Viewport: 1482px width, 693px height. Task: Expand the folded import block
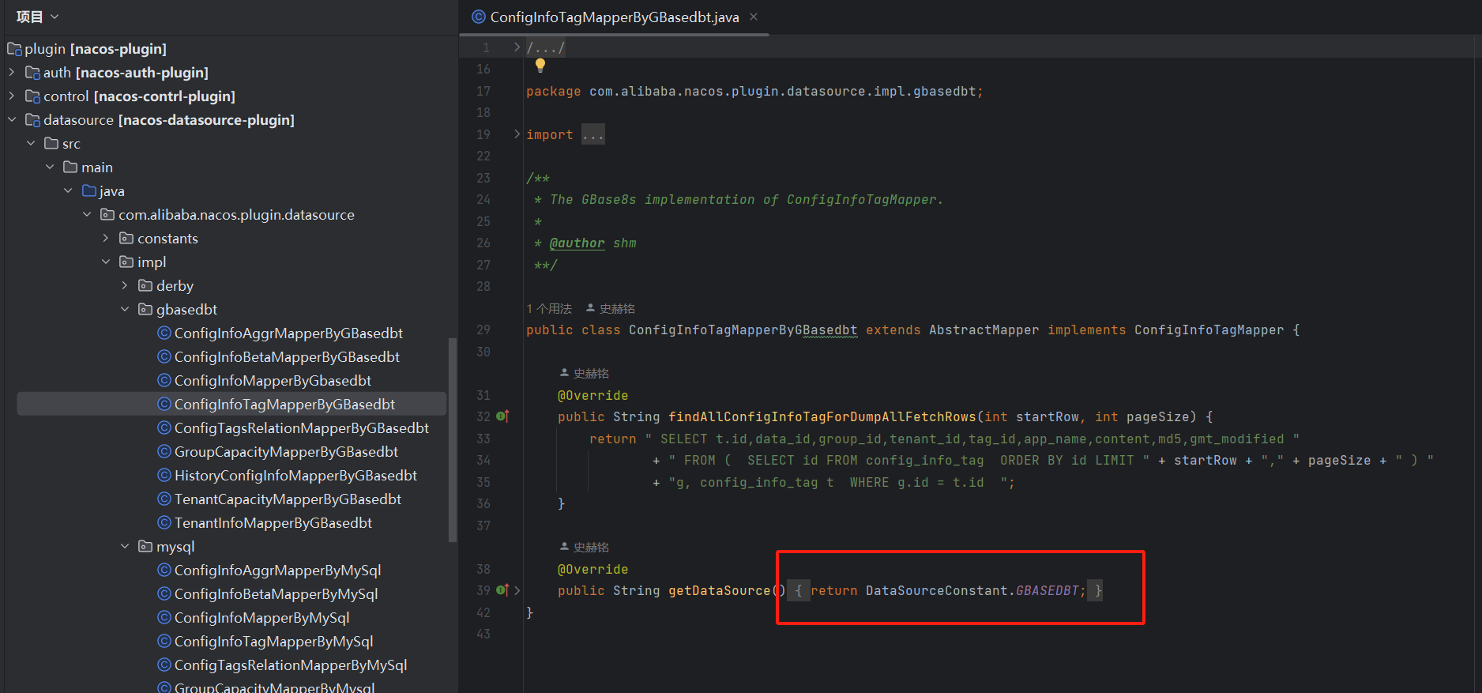517,134
